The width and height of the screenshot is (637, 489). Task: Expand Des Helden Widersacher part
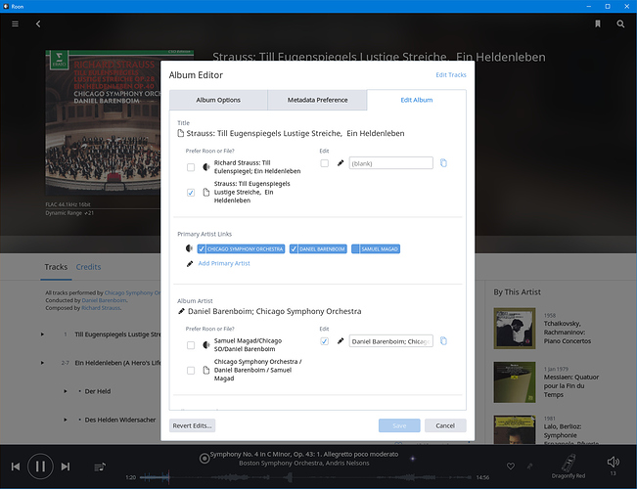tap(66, 420)
